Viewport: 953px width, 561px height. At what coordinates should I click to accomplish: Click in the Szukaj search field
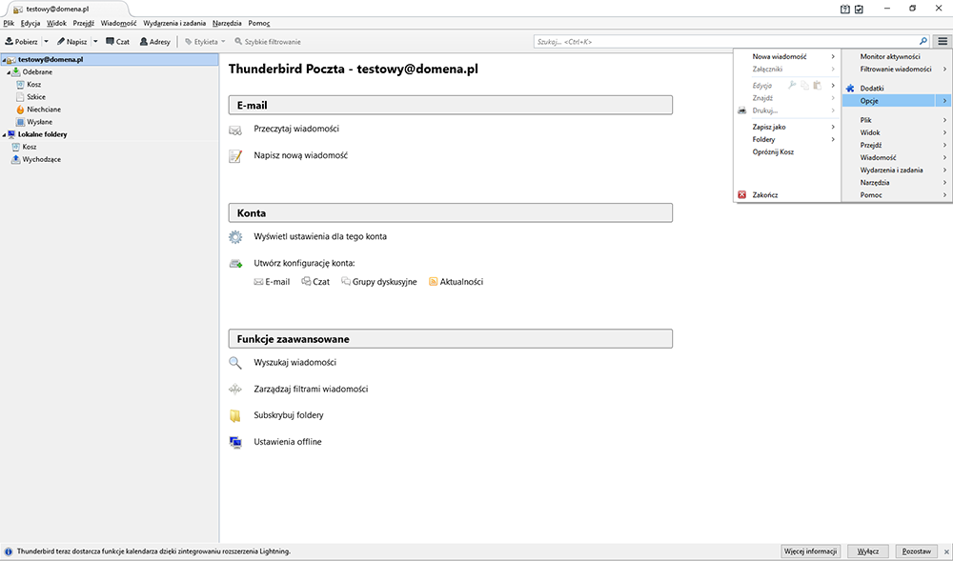pos(724,42)
